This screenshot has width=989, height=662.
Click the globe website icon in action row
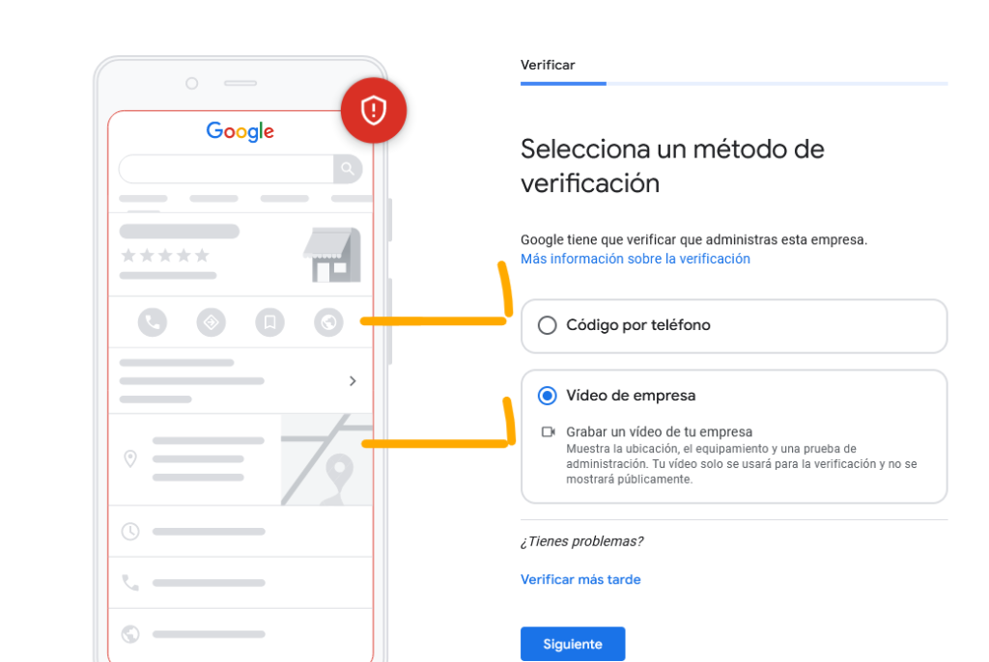pyautogui.click(x=328, y=321)
